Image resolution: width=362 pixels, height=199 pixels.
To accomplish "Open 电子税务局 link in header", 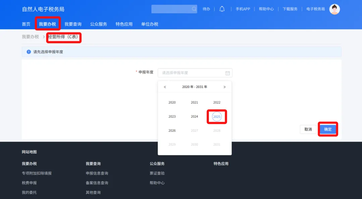I will 316,9.
